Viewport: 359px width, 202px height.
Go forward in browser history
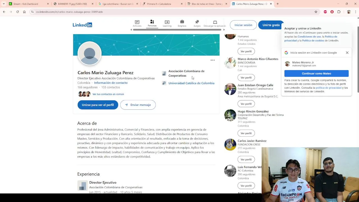[x=11, y=12]
